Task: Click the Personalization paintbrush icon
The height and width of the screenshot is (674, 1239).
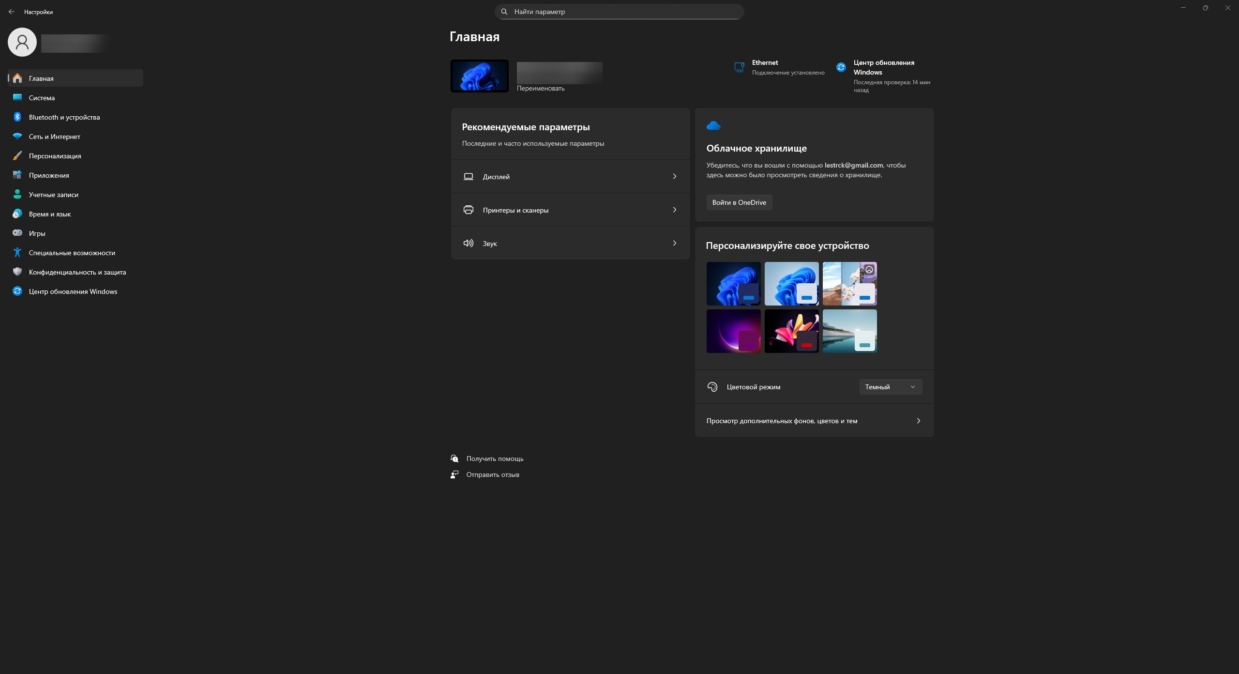Action: pyautogui.click(x=17, y=156)
